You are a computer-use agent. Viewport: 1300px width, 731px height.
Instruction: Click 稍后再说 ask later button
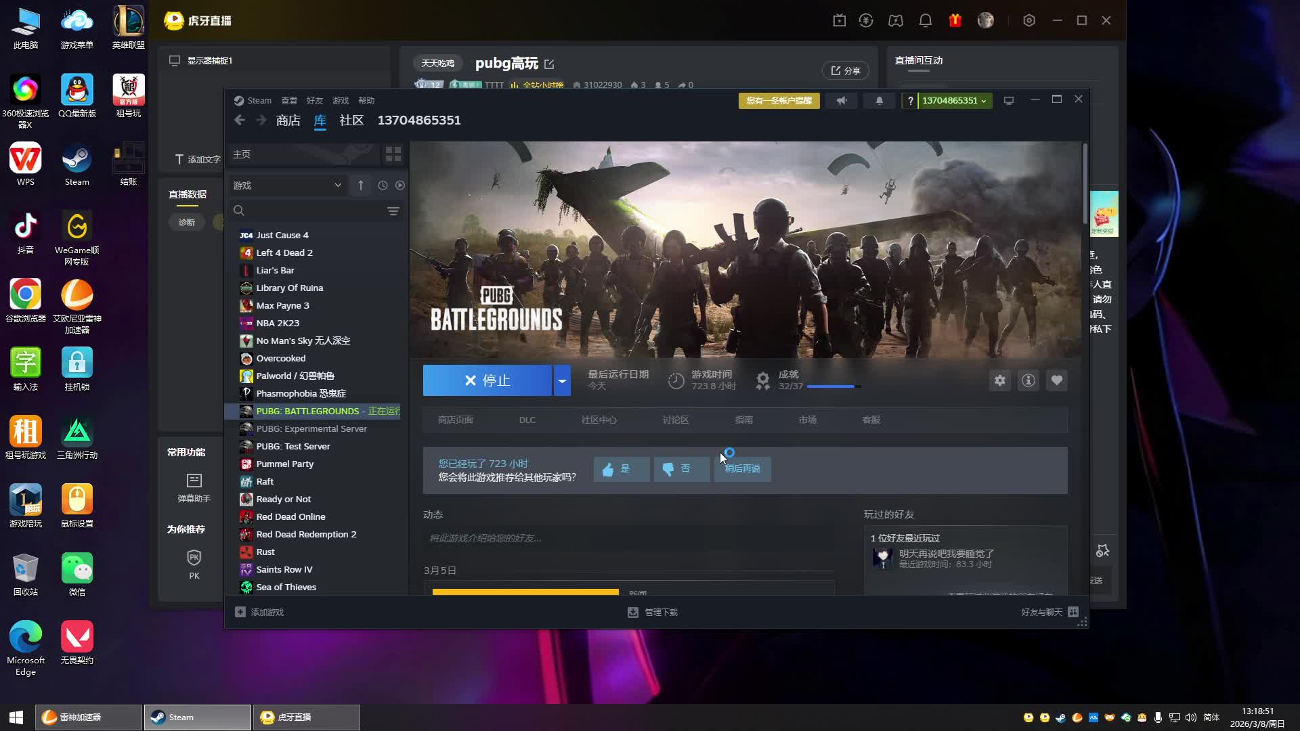click(x=742, y=468)
